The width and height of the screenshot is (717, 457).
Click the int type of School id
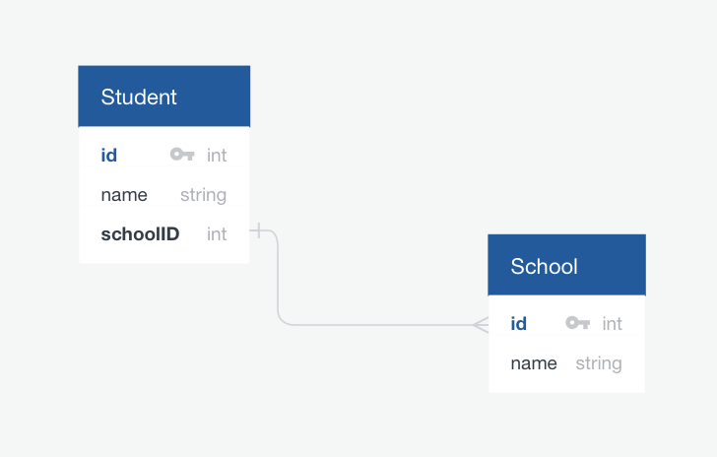tap(612, 323)
